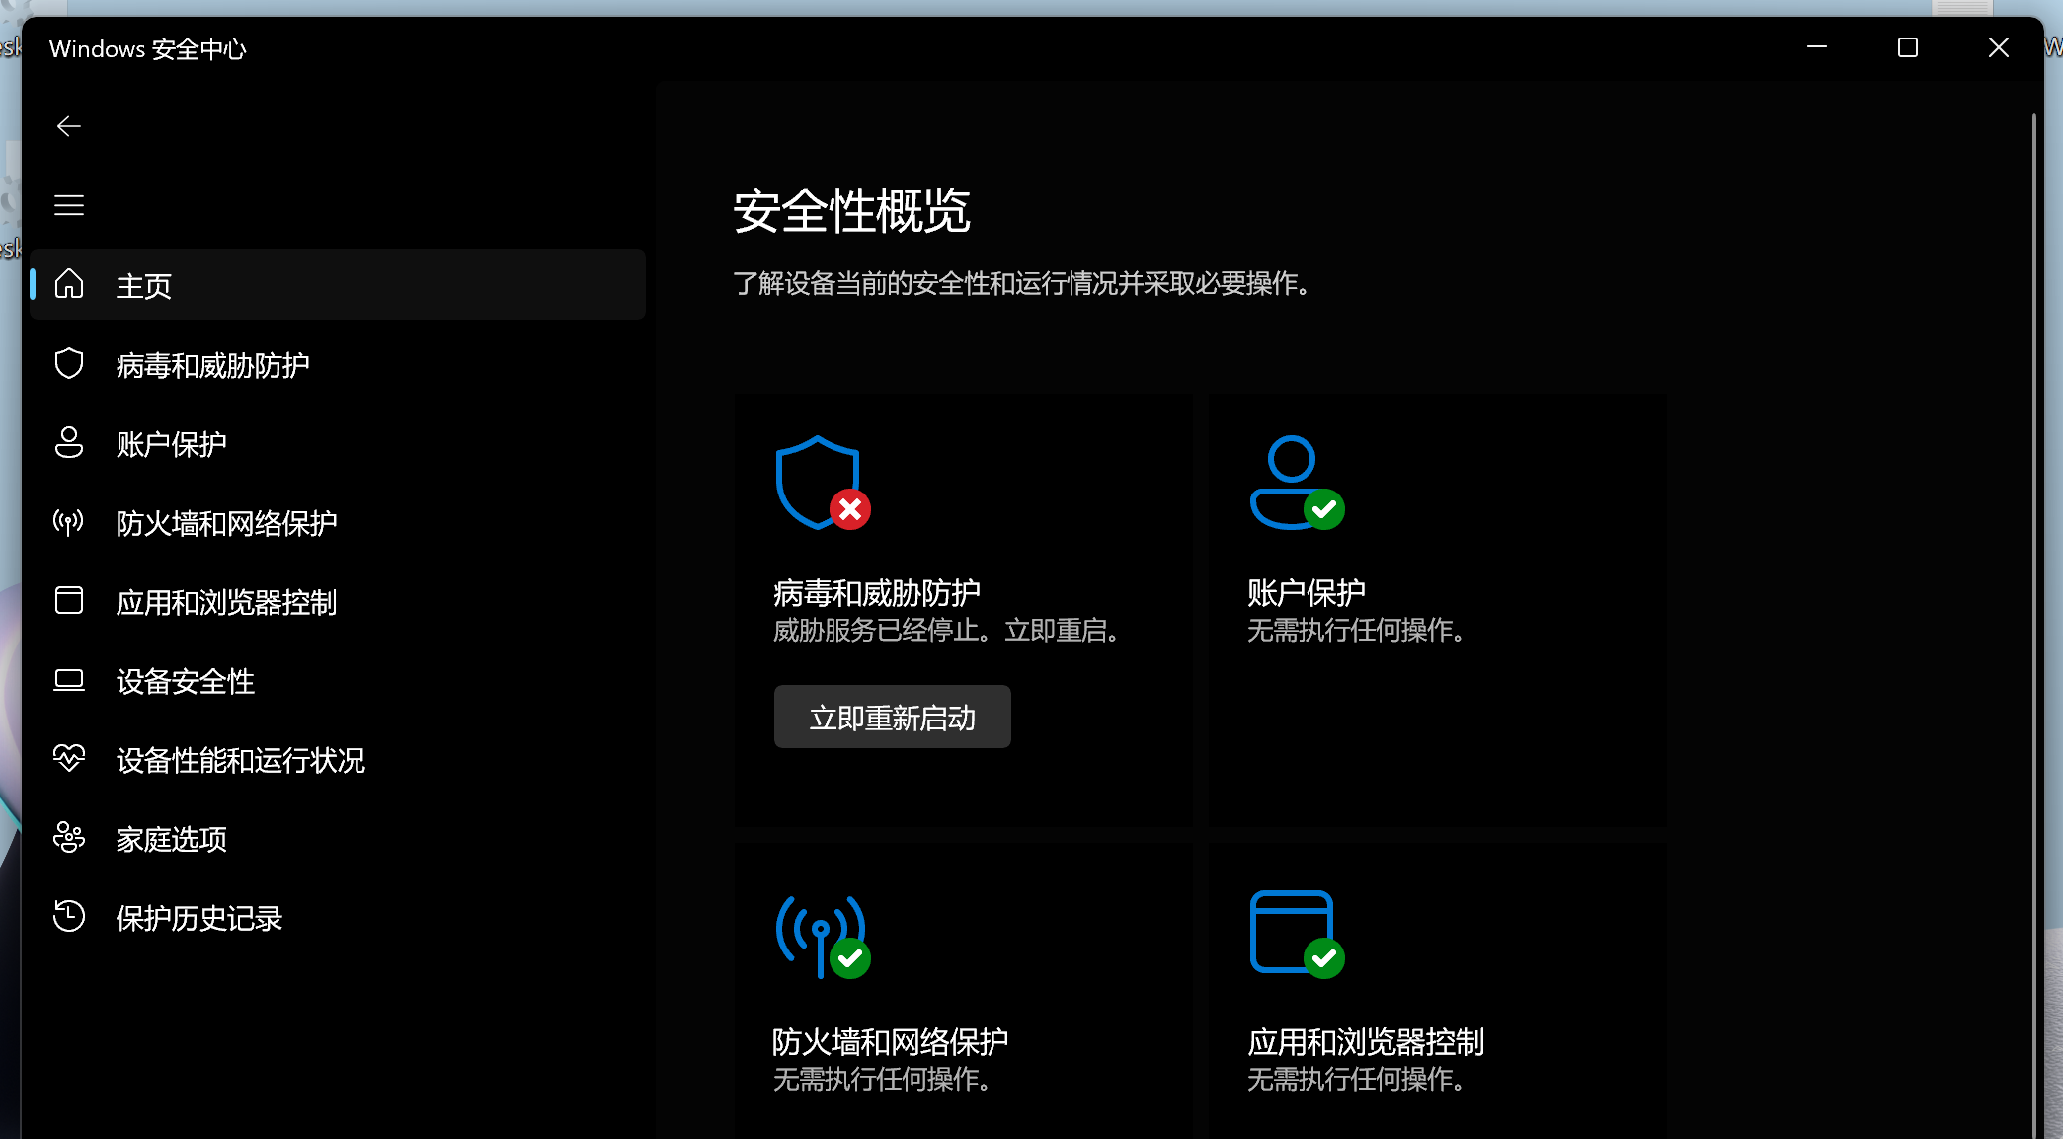Open 保护历史记录 sidebar text entry
The width and height of the screenshot is (2063, 1139).
tap(199, 919)
